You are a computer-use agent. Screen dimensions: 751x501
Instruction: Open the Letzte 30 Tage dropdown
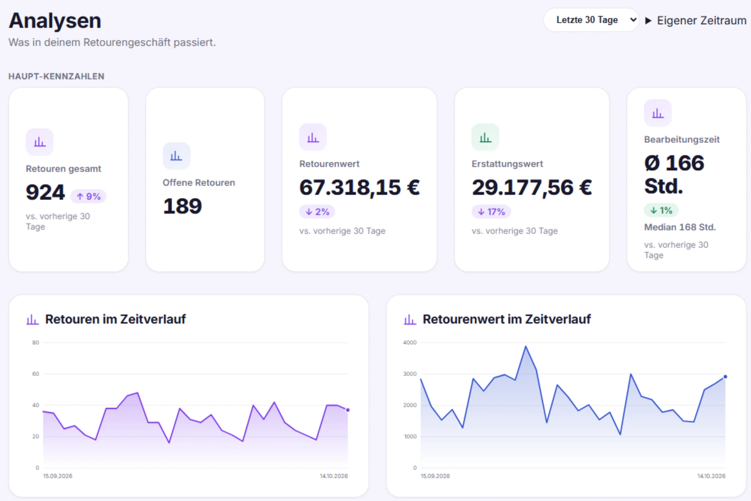[591, 20]
